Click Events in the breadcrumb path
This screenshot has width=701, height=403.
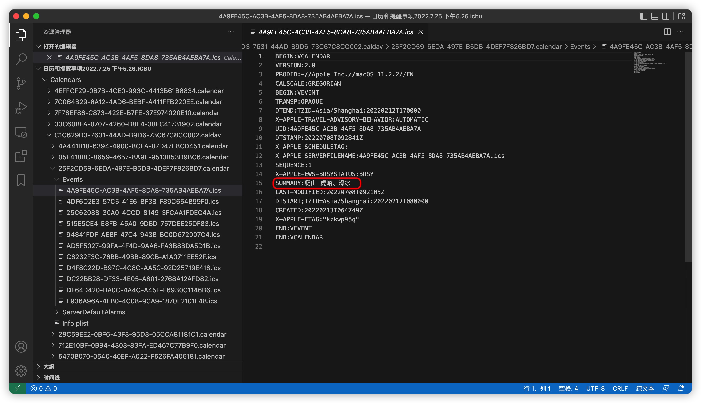[580, 47]
